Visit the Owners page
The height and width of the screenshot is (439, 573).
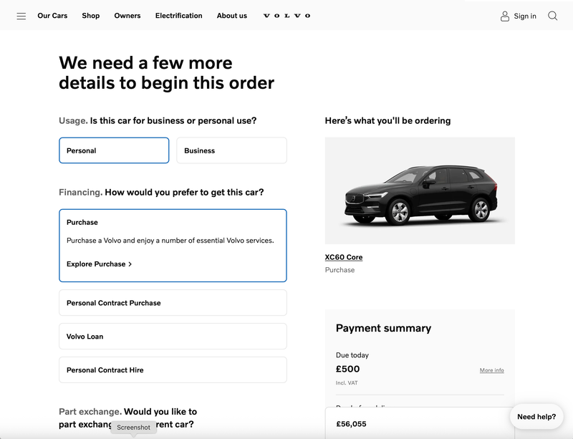pyautogui.click(x=127, y=15)
